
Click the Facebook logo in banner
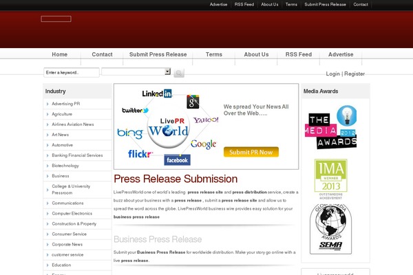[x=178, y=160]
